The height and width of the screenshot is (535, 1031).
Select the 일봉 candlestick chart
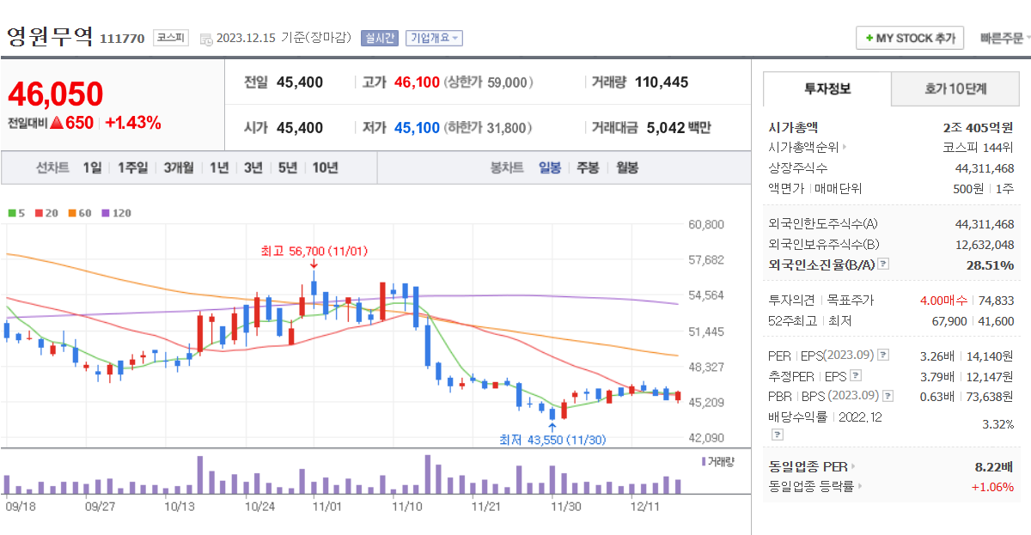click(550, 167)
